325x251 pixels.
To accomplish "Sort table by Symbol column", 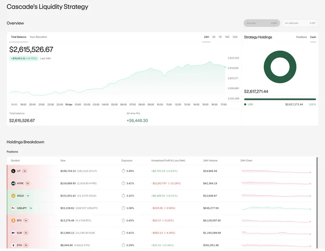I will tap(15, 161).
